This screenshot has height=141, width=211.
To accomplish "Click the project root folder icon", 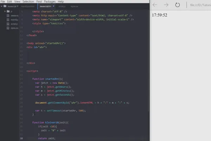I will [x=5, y=6].
